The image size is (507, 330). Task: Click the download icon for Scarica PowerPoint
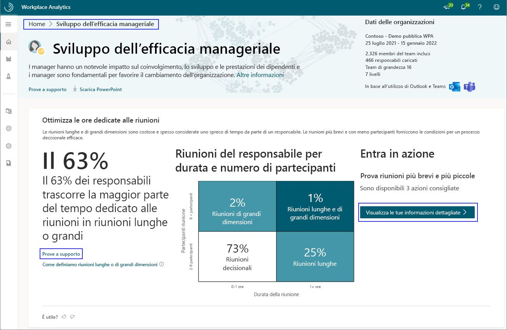[x=75, y=89]
